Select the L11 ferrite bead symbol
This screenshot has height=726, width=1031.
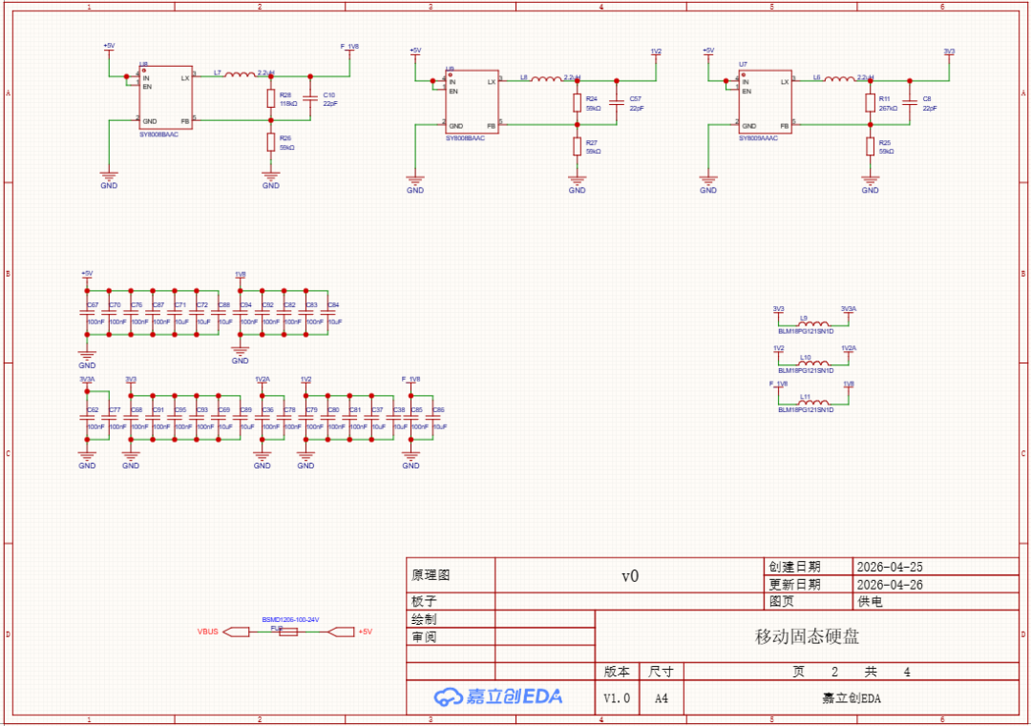[x=813, y=402]
